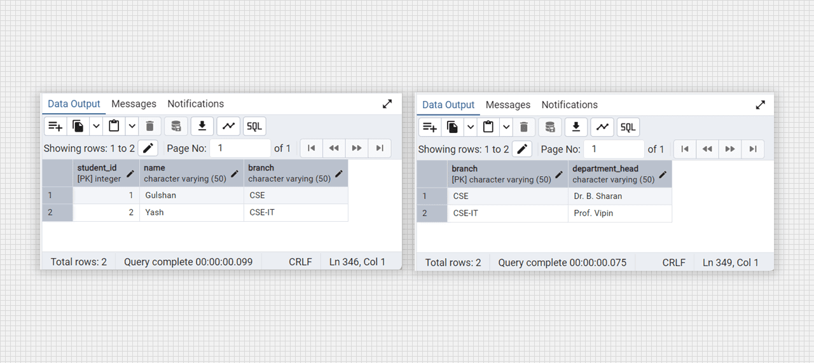Select student_id column header
The image size is (814, 363).
click(x=106, y=173)
